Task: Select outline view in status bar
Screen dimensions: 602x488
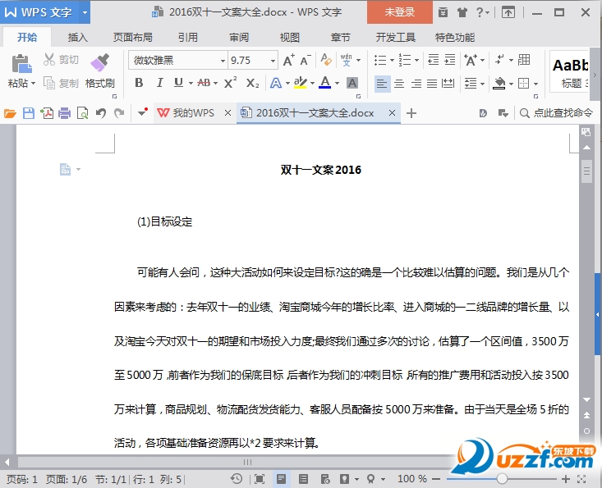Action: pyautogui.click(x=303, y=479)
